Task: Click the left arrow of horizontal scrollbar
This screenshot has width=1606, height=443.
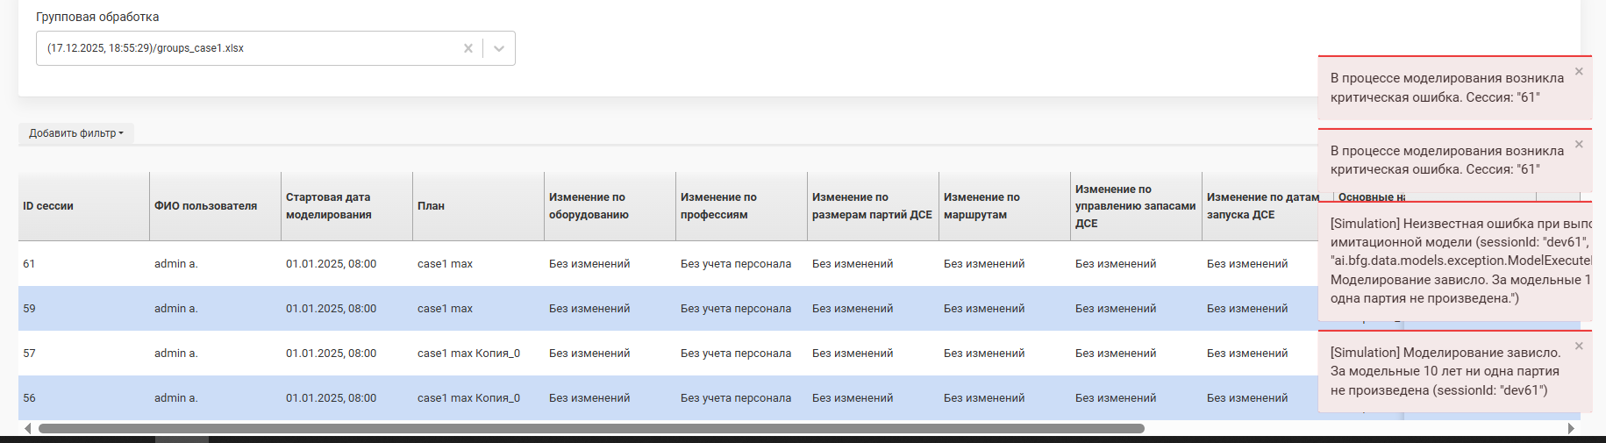Action: tap(27, 429)
